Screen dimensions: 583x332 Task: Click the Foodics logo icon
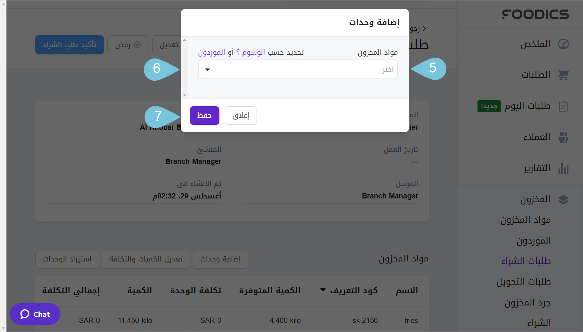[x=535, y=14]
